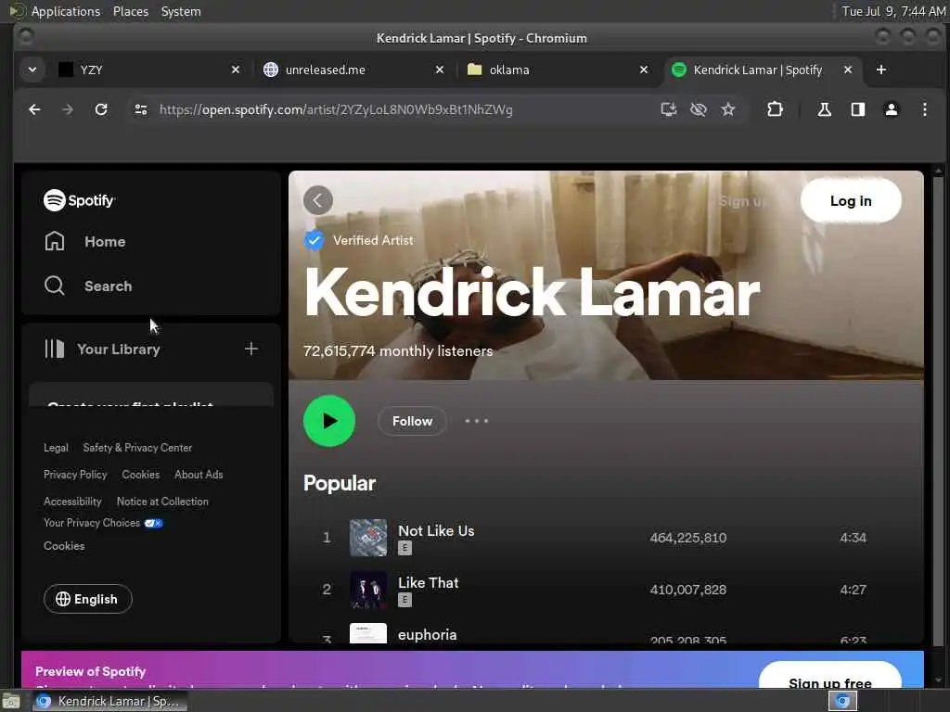This screenshot has width=950, height=712.
Task: Toggle Your Privacy Choices switch icon
Action: [153, 523]
